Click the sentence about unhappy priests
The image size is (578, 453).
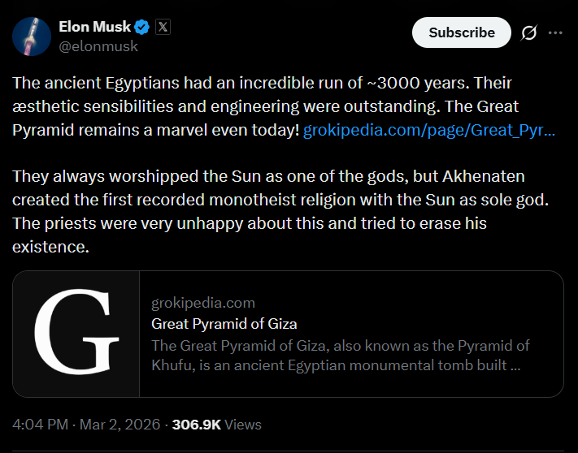(x=244, y=235)
